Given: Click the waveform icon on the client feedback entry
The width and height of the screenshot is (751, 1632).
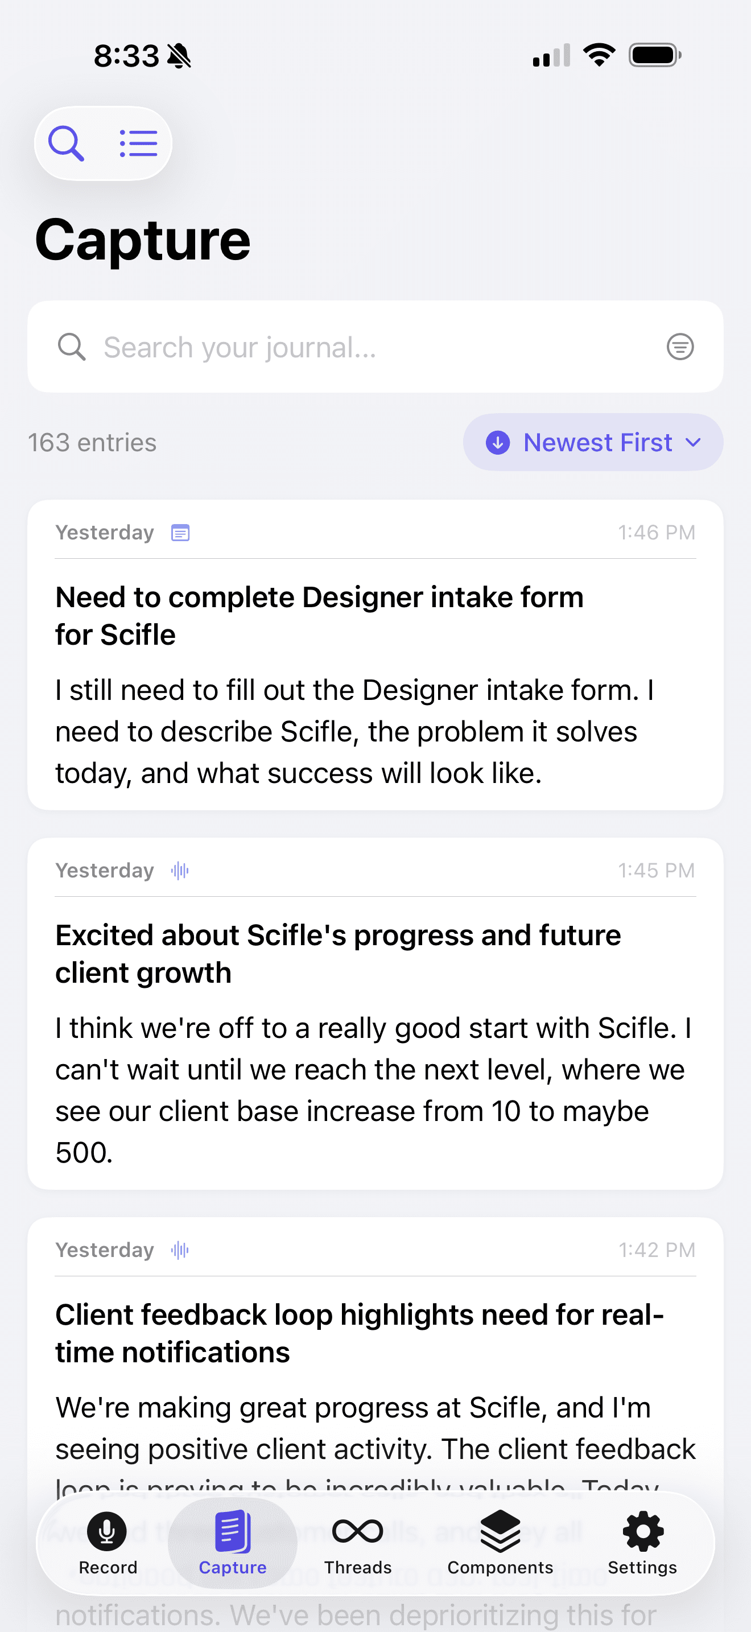Looking at the screenshot, I should [179, 1250].
